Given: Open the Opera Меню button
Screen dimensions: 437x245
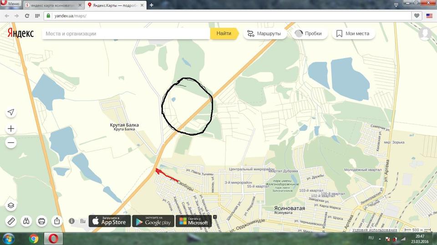Looking at the screenshot, I should tap(11, 4).
